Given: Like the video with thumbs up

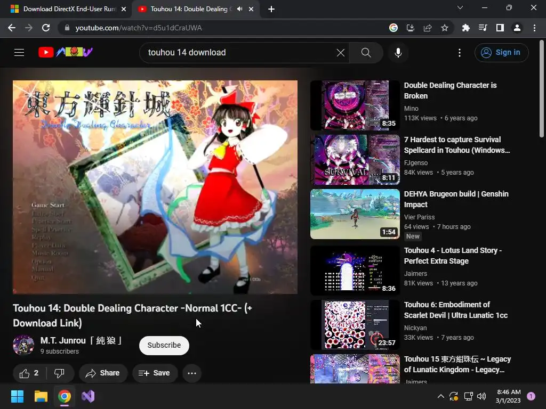Looking at the screenshot, I should 29,373.
